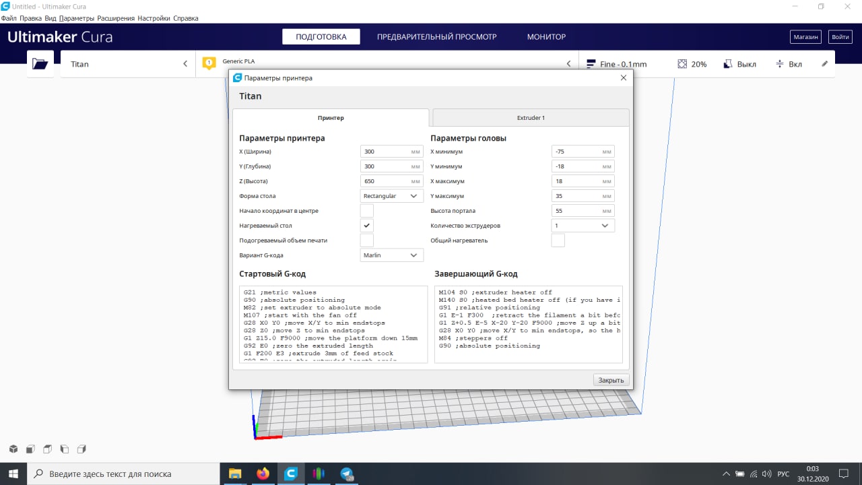Click inside the 'Завершающий G-код' text area
862x485 pixels.
(x=529, y=324)
